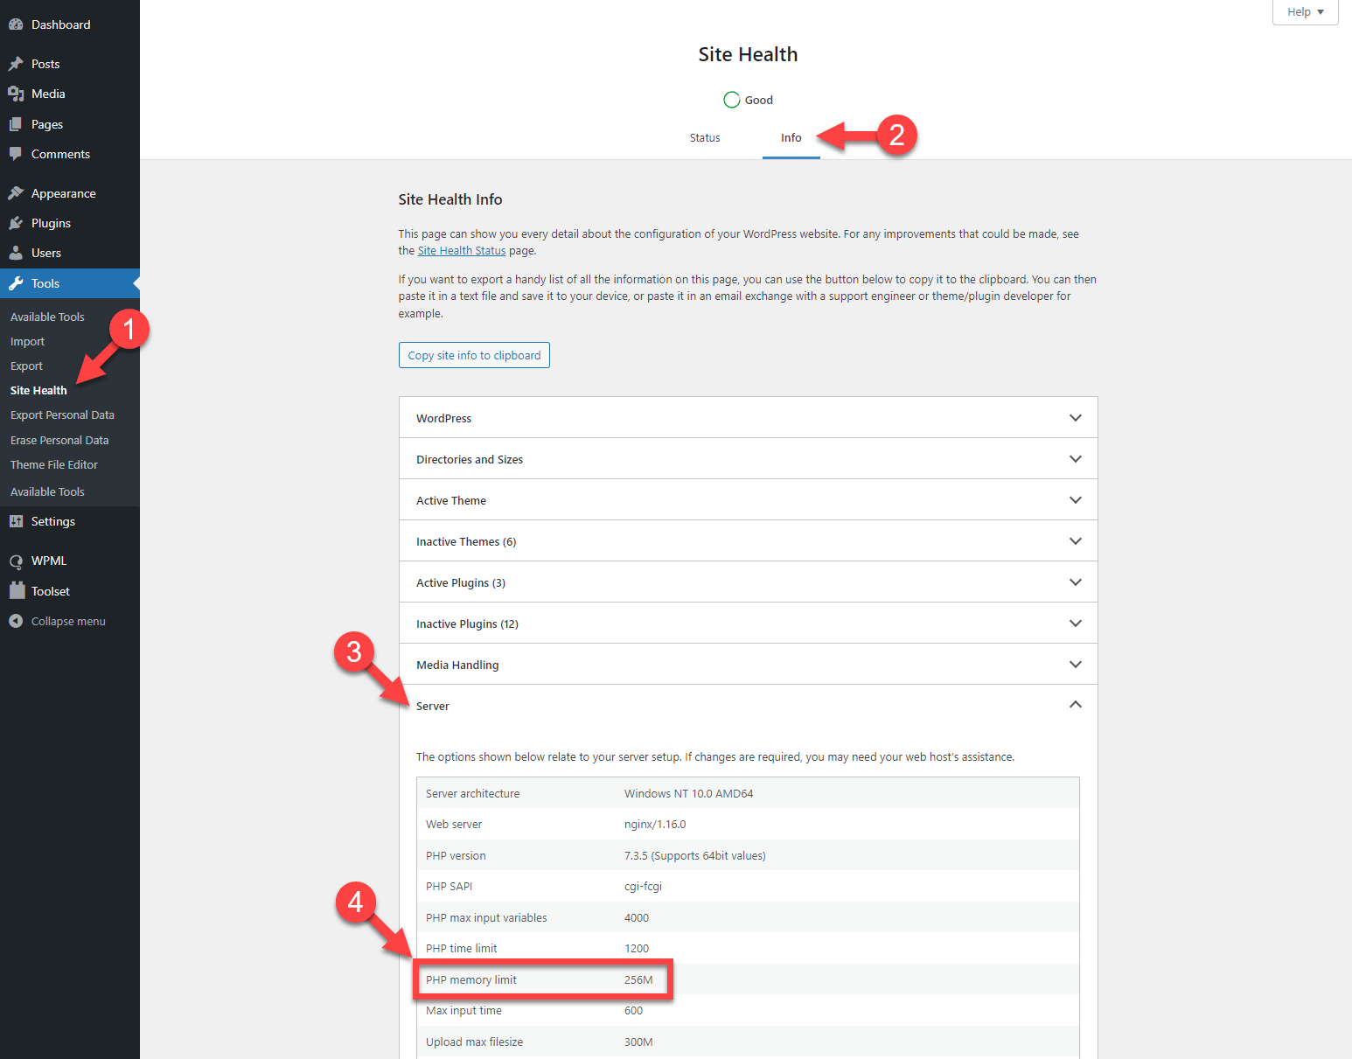1352x1059 pixels.
Task: Open the Site Health Status link
Action: coord(461,250)
